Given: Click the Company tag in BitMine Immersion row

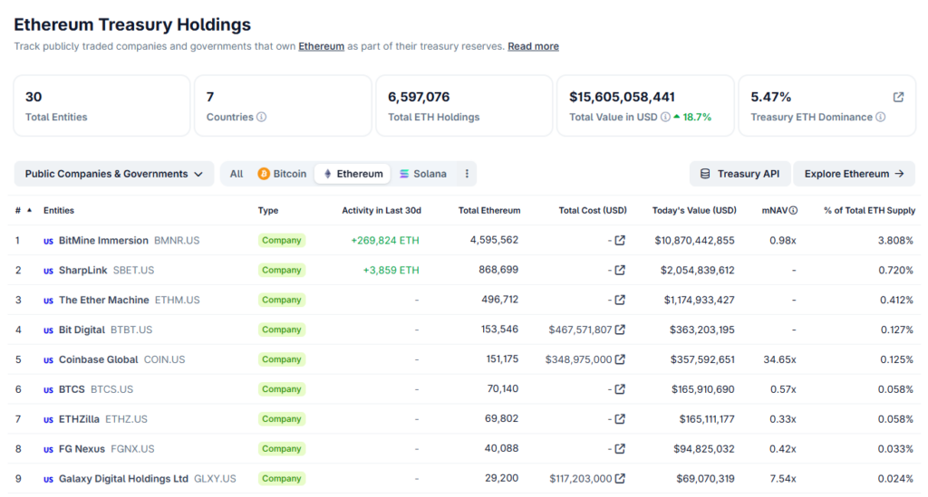Looking at the screenshot, I should click(282, 241).
